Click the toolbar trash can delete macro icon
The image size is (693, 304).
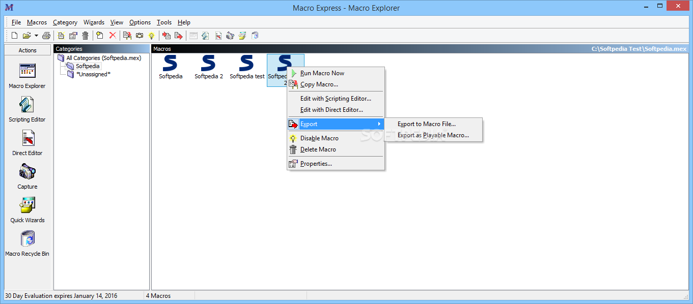(x=85, y=36)
